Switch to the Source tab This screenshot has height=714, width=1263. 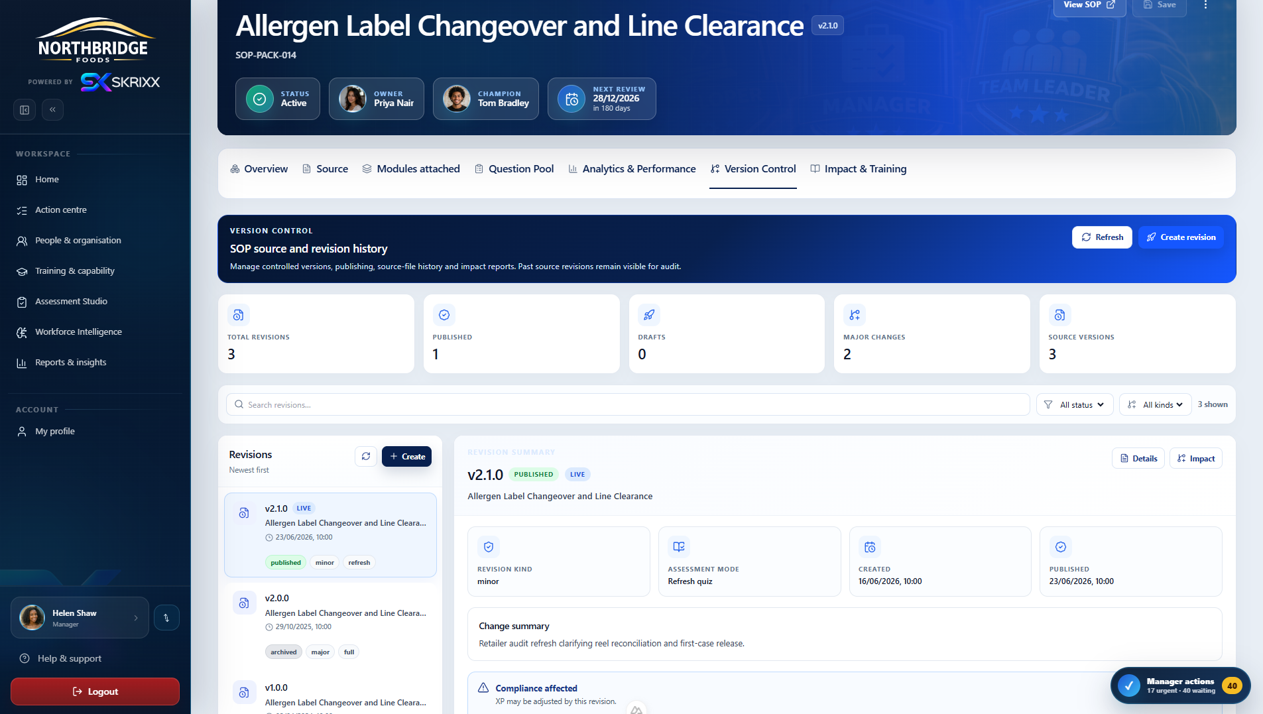(325, 169)
